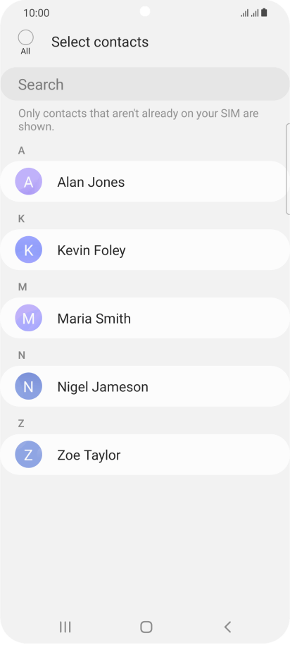Check the battery status icon
Viewport: 290px width, 645px height.
[x=264, y=13]
